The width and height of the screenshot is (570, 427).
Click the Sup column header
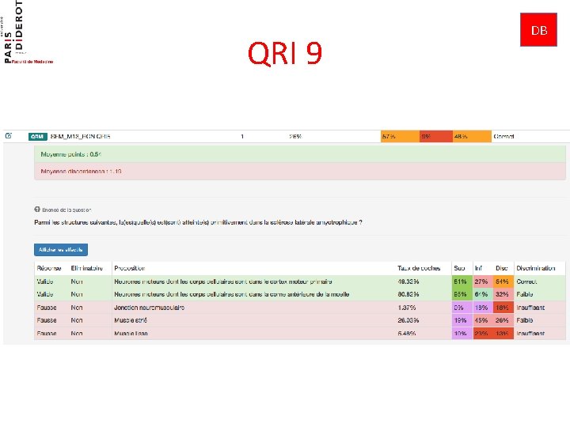coord(459,268)
